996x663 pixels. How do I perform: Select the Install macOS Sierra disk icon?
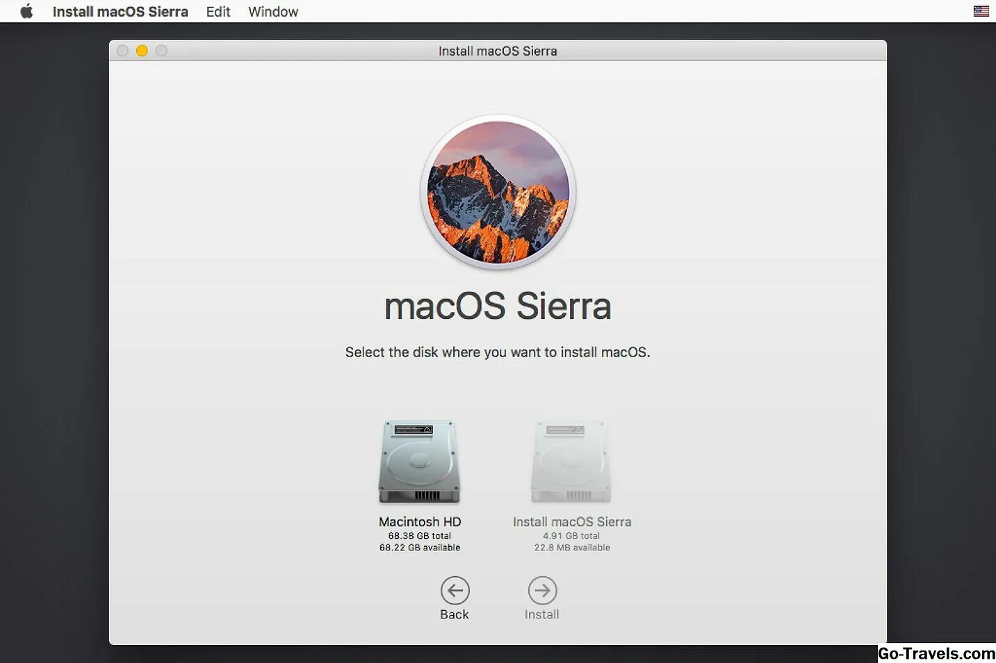coord(571,461)
